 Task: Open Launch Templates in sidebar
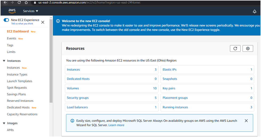[19, 81]
